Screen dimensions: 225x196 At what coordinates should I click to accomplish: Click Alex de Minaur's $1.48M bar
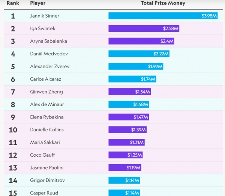129,104
